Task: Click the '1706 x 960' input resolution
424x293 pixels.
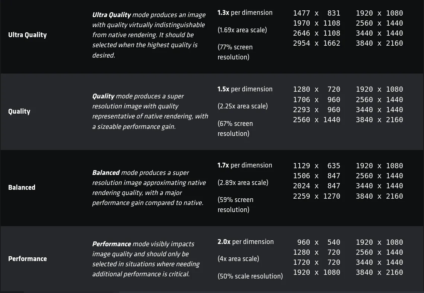Action: [316, 100]
